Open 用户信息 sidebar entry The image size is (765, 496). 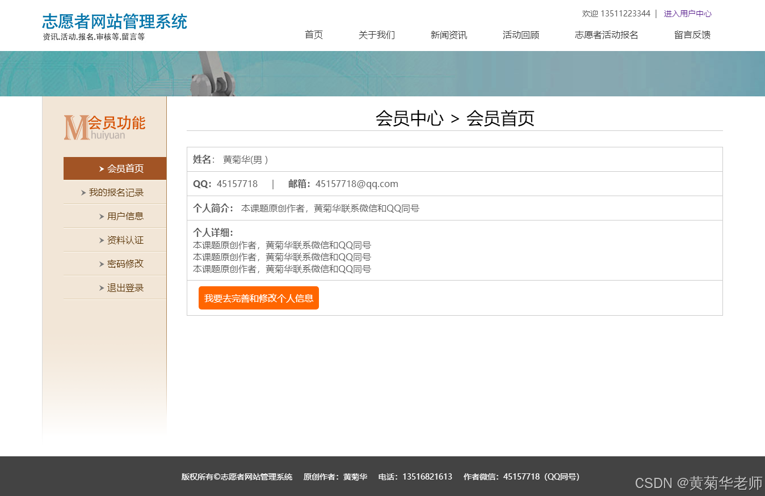tap(115, 216)
